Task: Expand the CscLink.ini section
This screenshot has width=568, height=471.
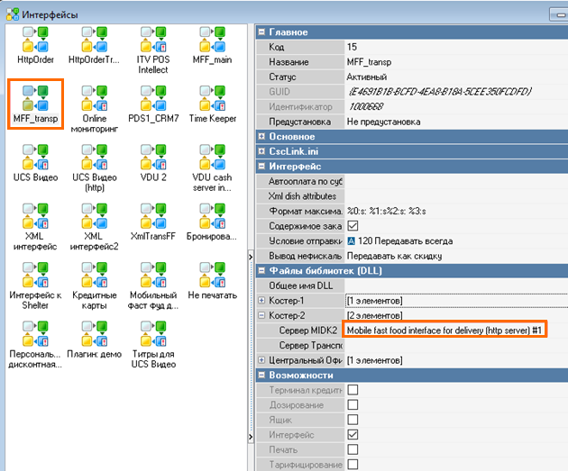Action: pyautogui.click(x=261, y=151)
